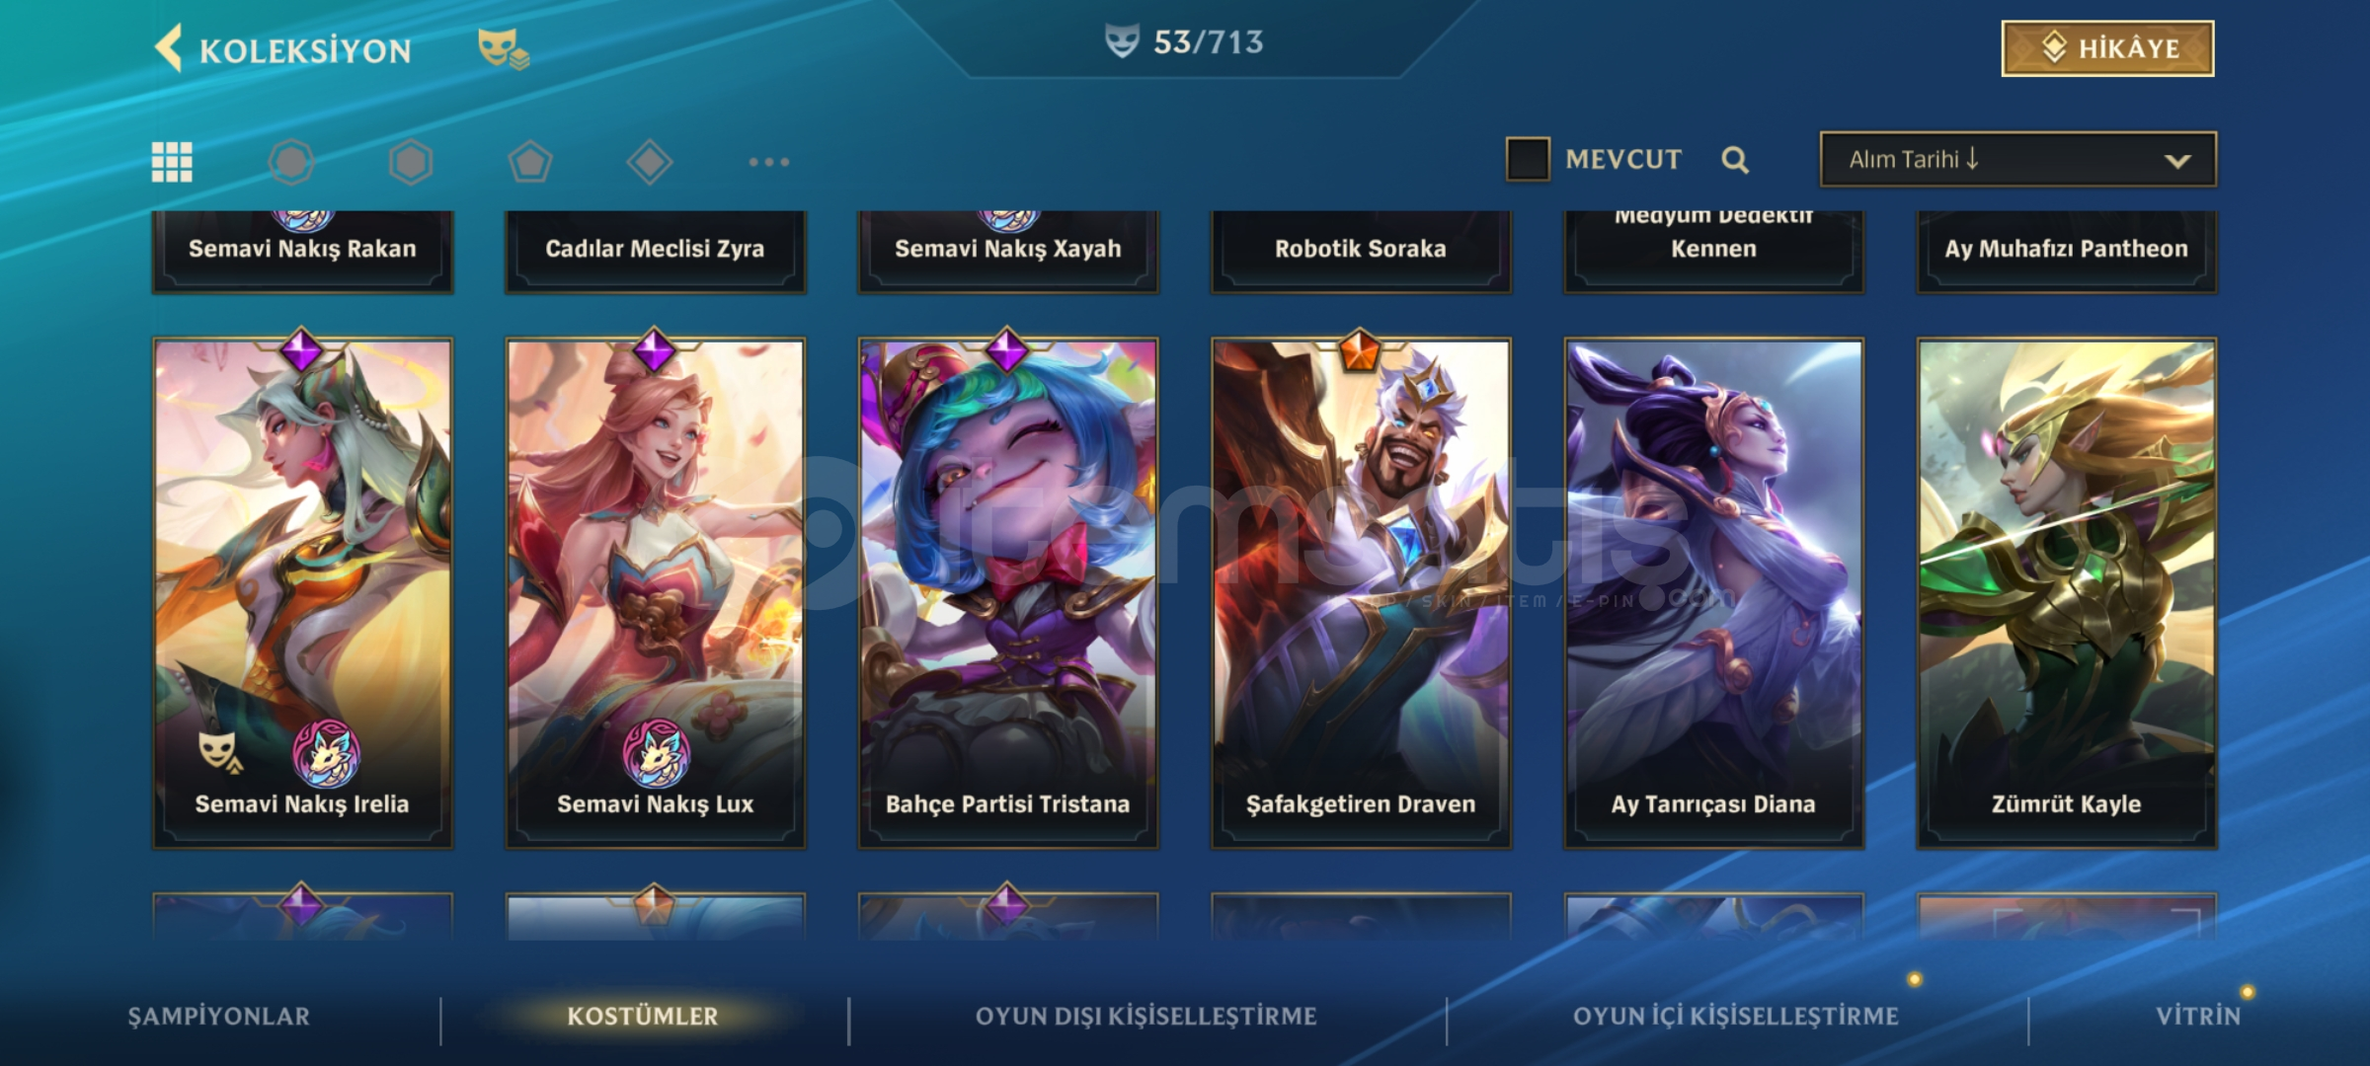Open the Şafakgetiren Draven skin card
This screenshot has height=1066, width=2370.
click(1361, 593)
